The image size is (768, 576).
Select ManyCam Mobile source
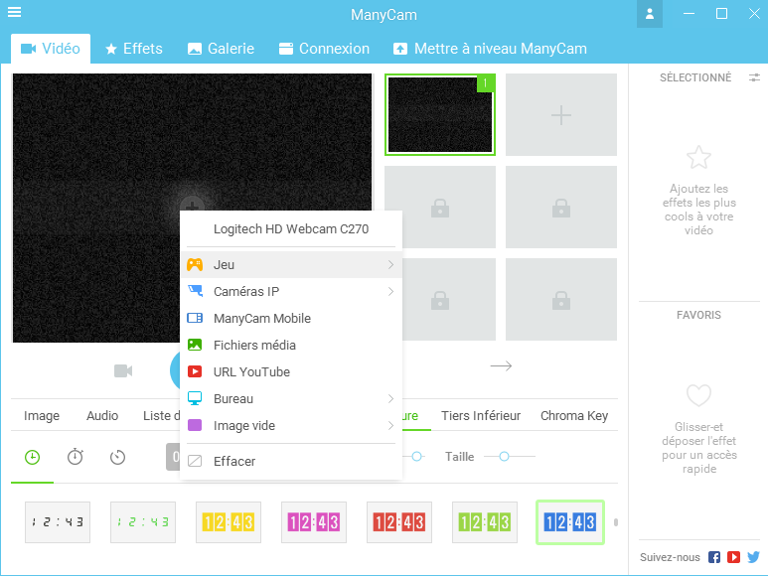pos(291,318)
